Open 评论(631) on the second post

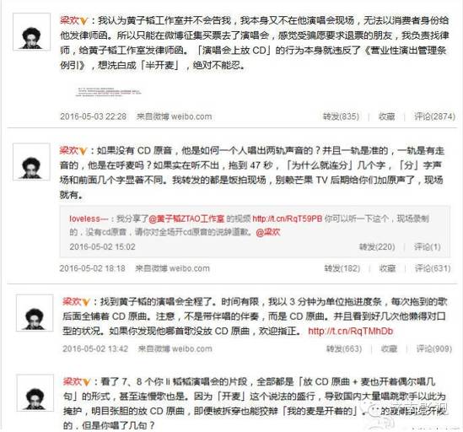click(433, 268)
